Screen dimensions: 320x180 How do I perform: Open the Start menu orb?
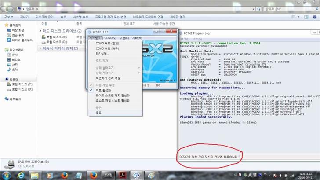point(7,176)
